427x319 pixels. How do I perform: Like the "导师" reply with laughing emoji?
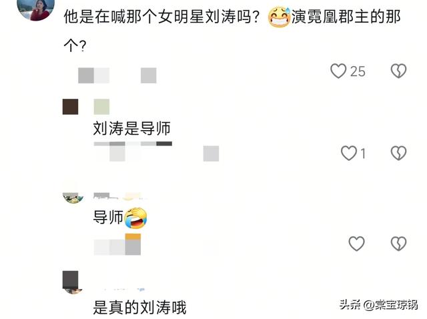tap(356, 244)
